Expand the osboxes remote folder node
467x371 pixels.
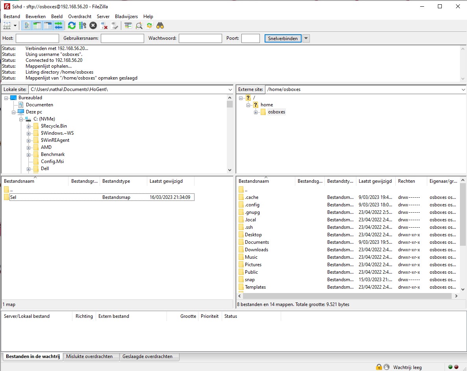[x=256, y=112]
